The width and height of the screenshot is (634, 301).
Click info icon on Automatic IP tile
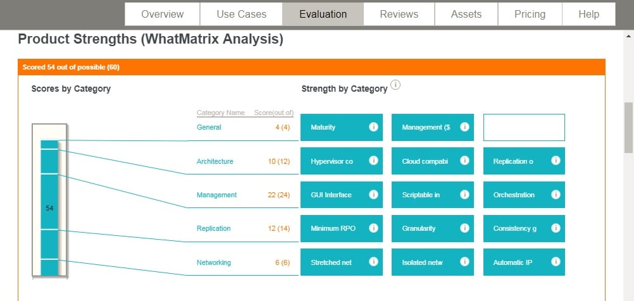[x=556, y=262]
